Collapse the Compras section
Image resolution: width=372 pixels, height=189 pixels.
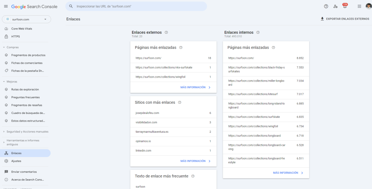point(12,47)
